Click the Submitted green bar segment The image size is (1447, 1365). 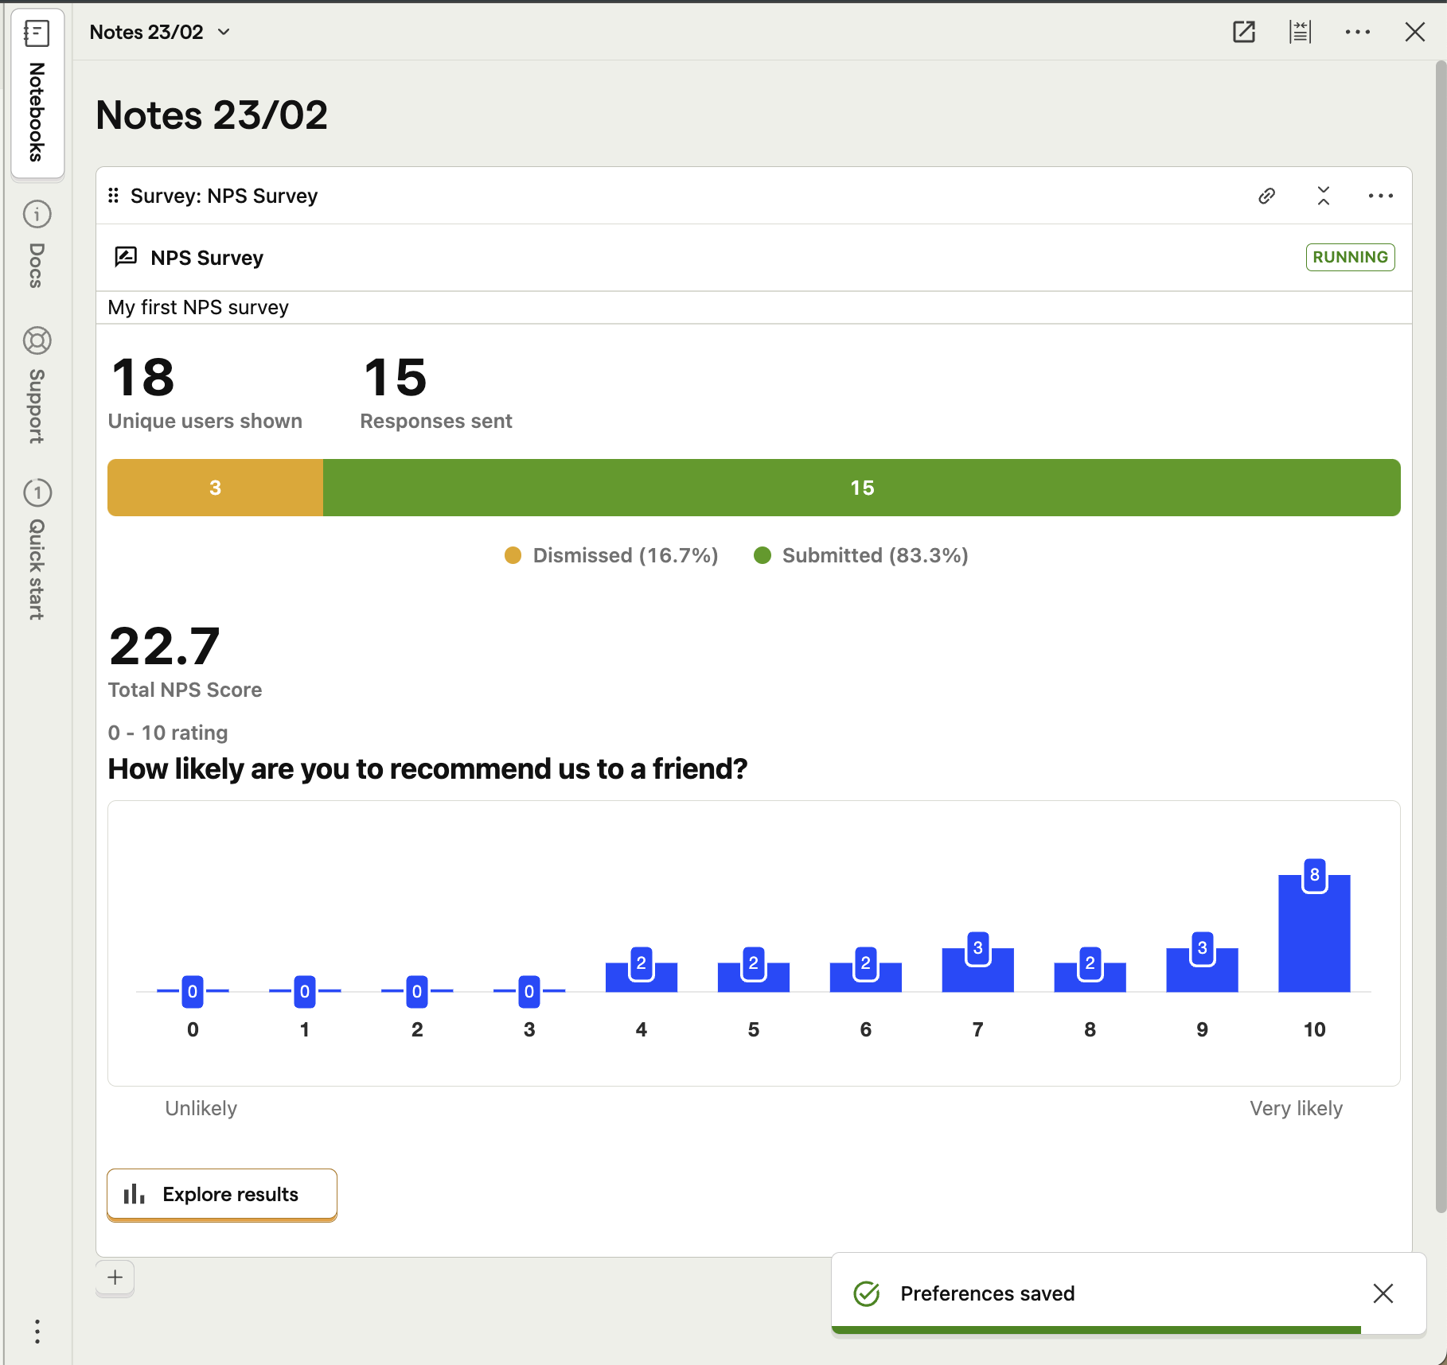(862, 488)
